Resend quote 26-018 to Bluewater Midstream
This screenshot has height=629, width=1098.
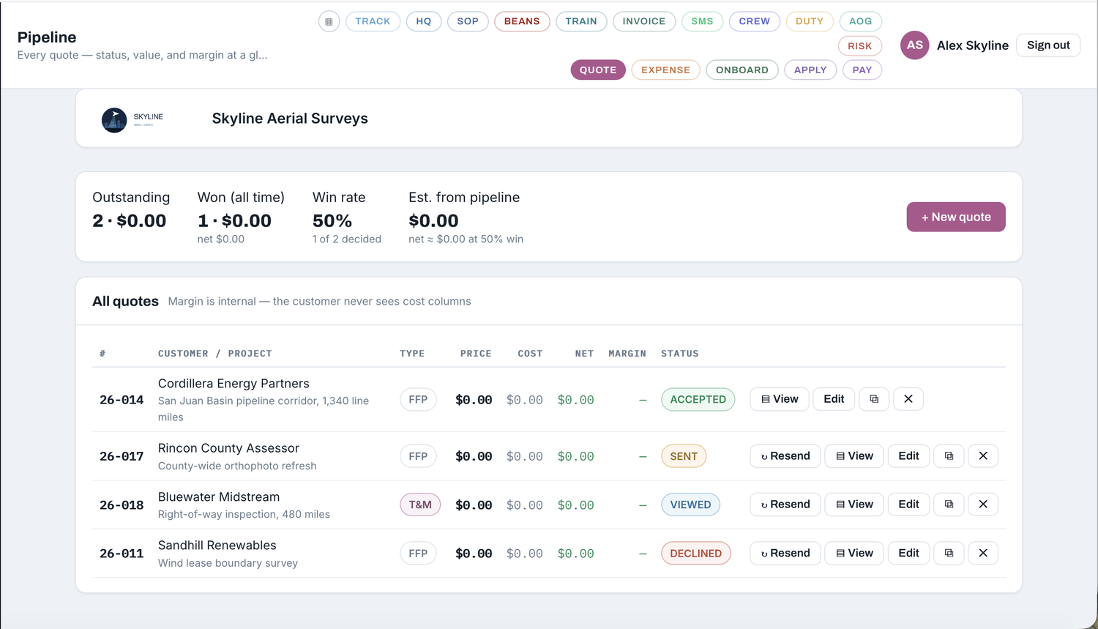coord(785,505)
